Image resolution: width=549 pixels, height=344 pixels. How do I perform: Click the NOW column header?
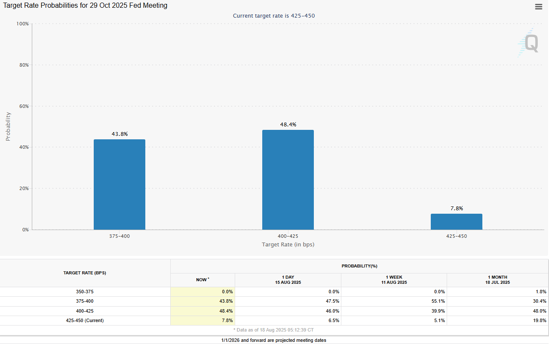[x=202, y=279]
